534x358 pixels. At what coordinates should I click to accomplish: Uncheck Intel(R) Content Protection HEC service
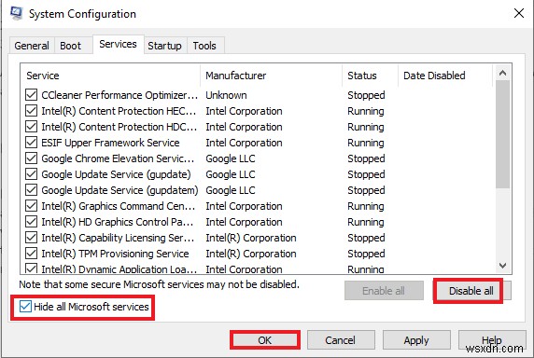(x=32, y=111)
